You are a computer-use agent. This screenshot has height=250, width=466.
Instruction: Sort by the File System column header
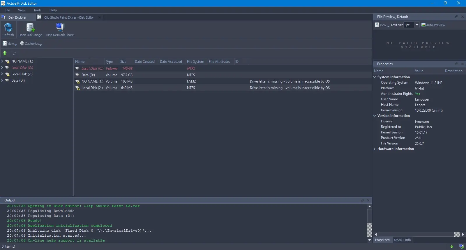(197, 62)
